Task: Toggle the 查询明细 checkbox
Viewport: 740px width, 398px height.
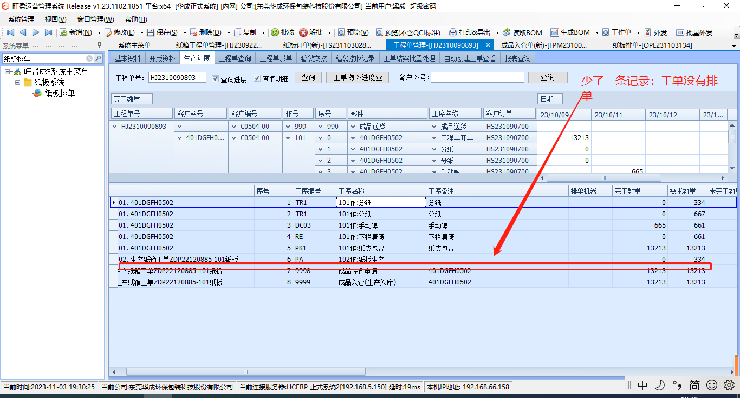Action: pyautogui.click(x=257, y=78)
